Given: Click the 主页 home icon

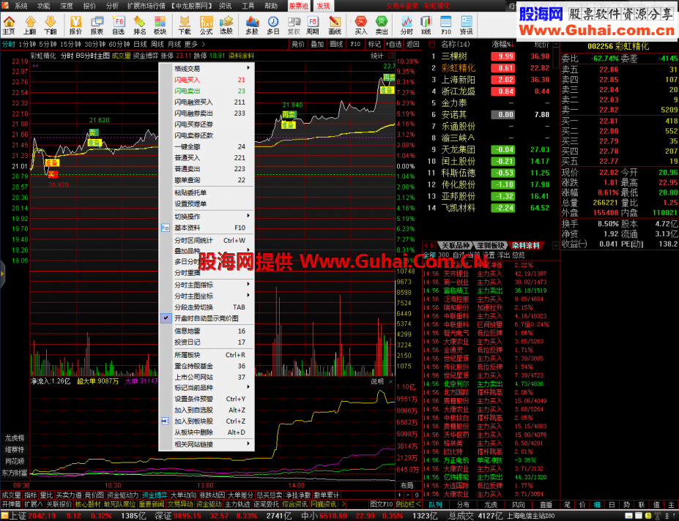Looking at the screenshot, I should click(x=9, y=25).
